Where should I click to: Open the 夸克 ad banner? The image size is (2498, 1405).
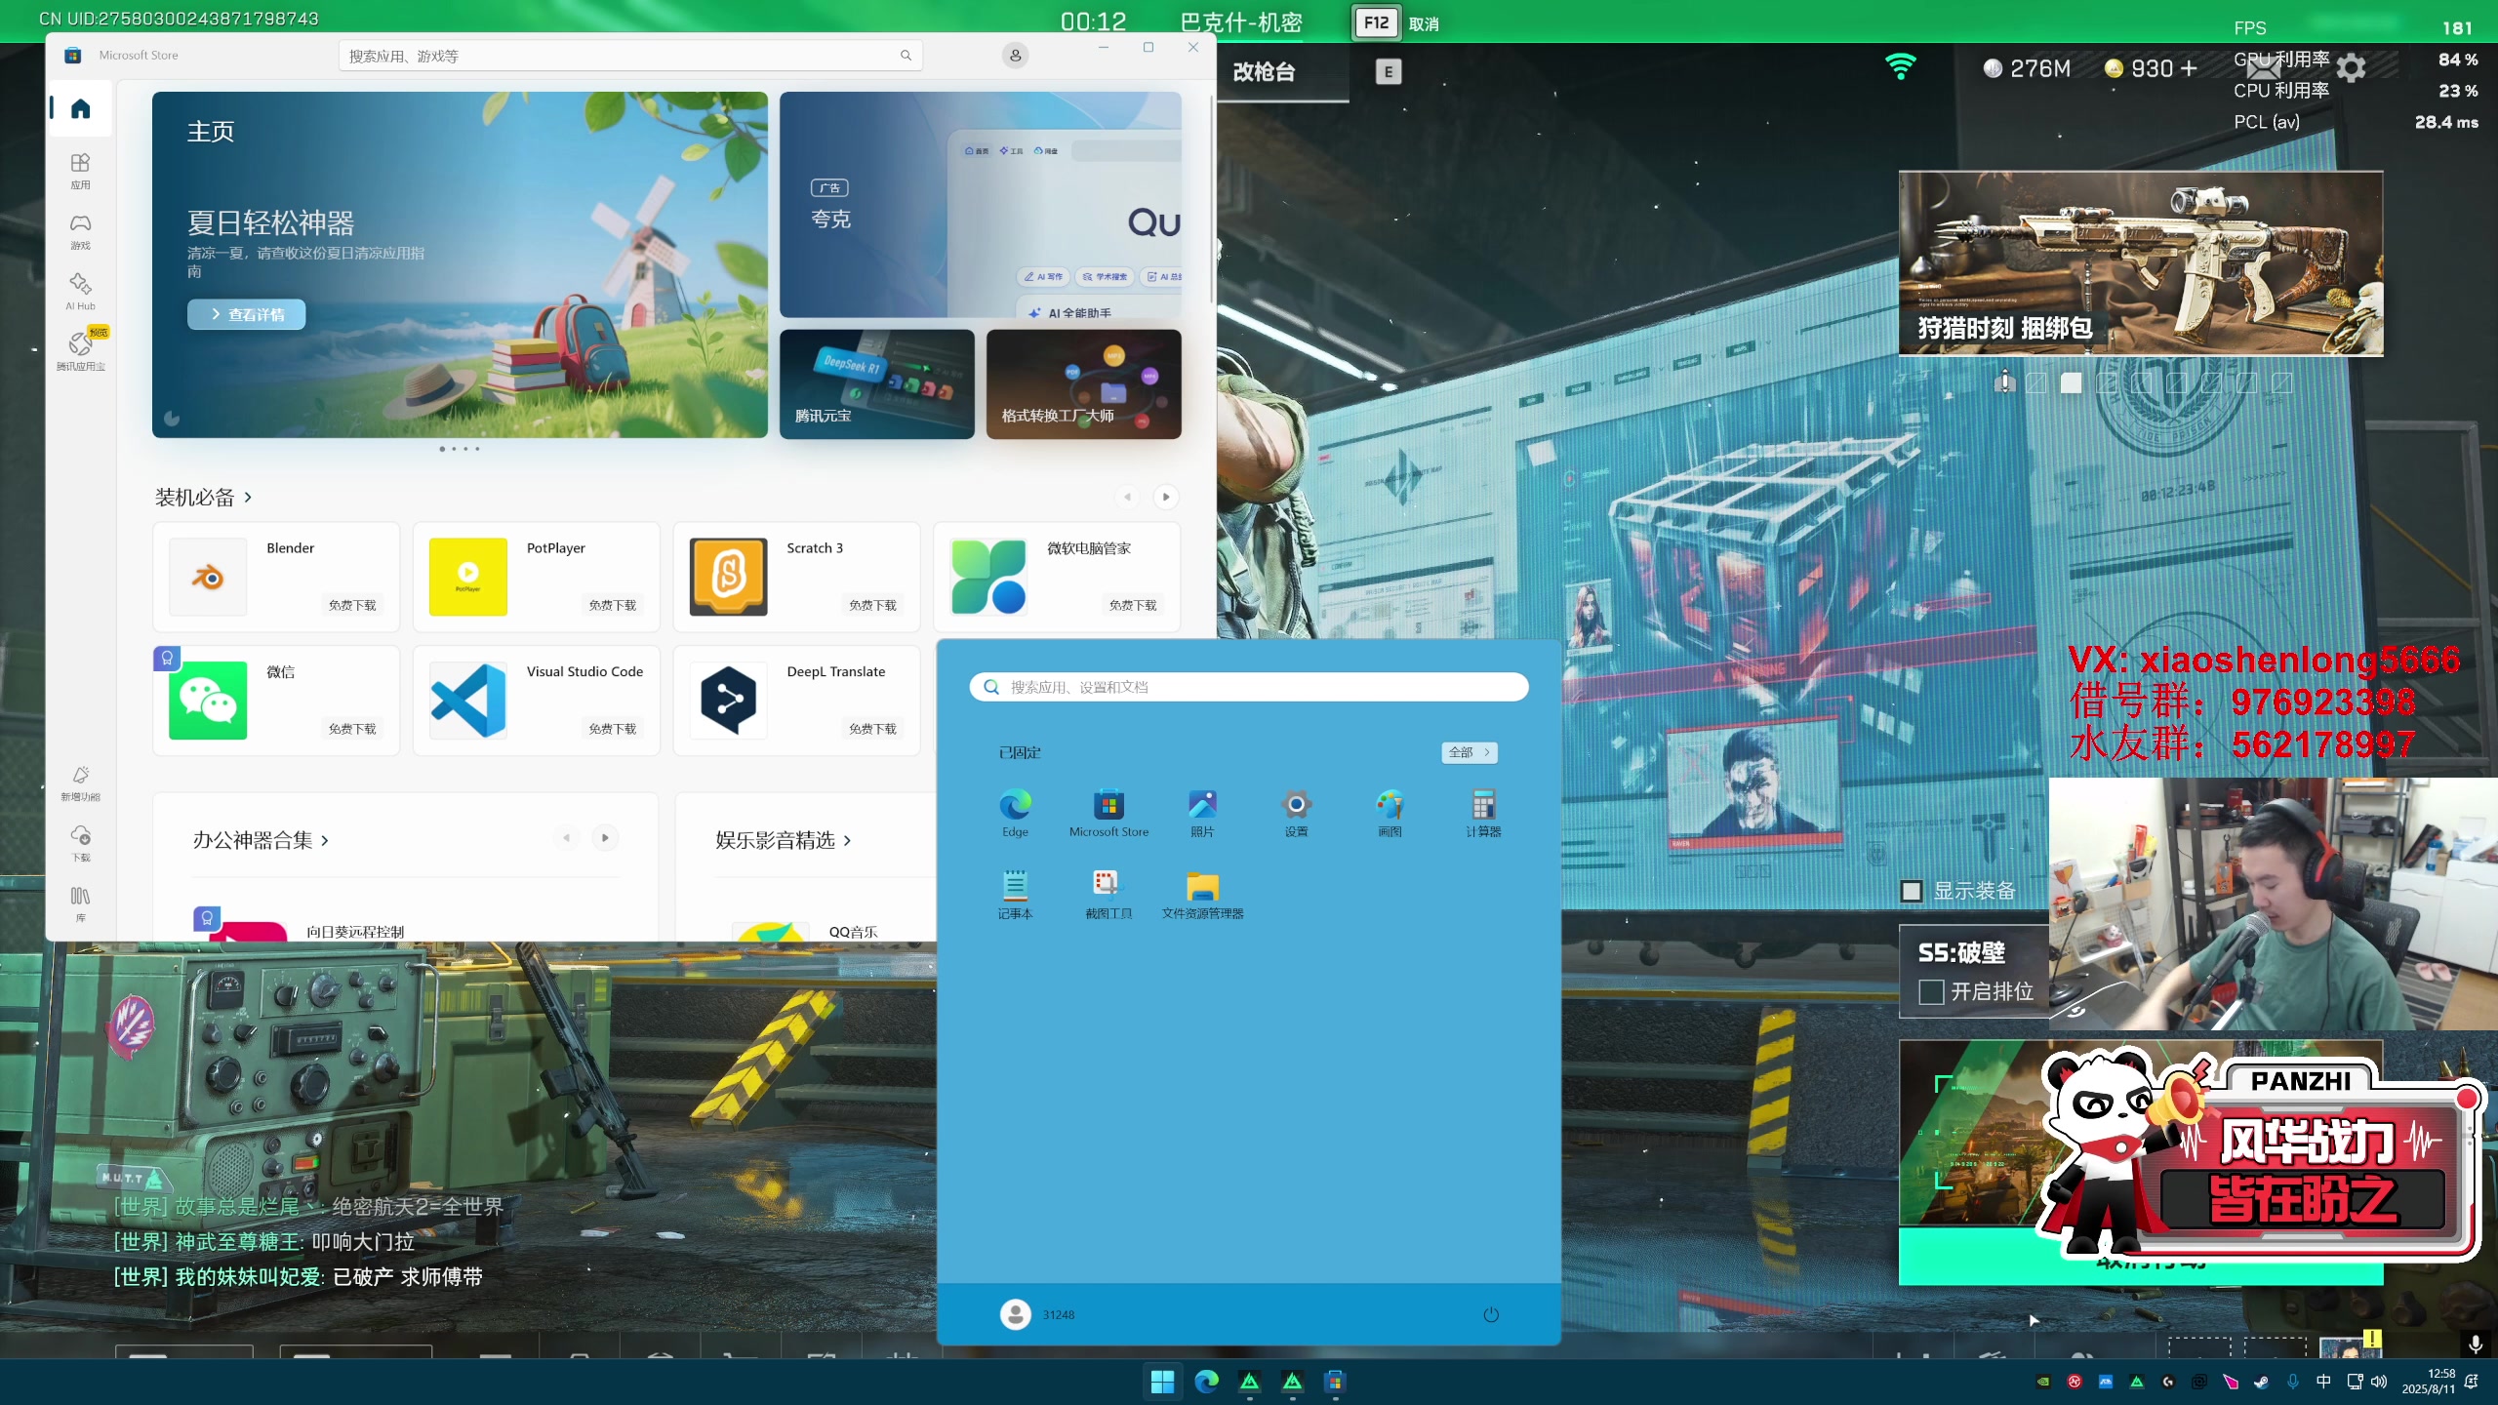pos(980,205)
